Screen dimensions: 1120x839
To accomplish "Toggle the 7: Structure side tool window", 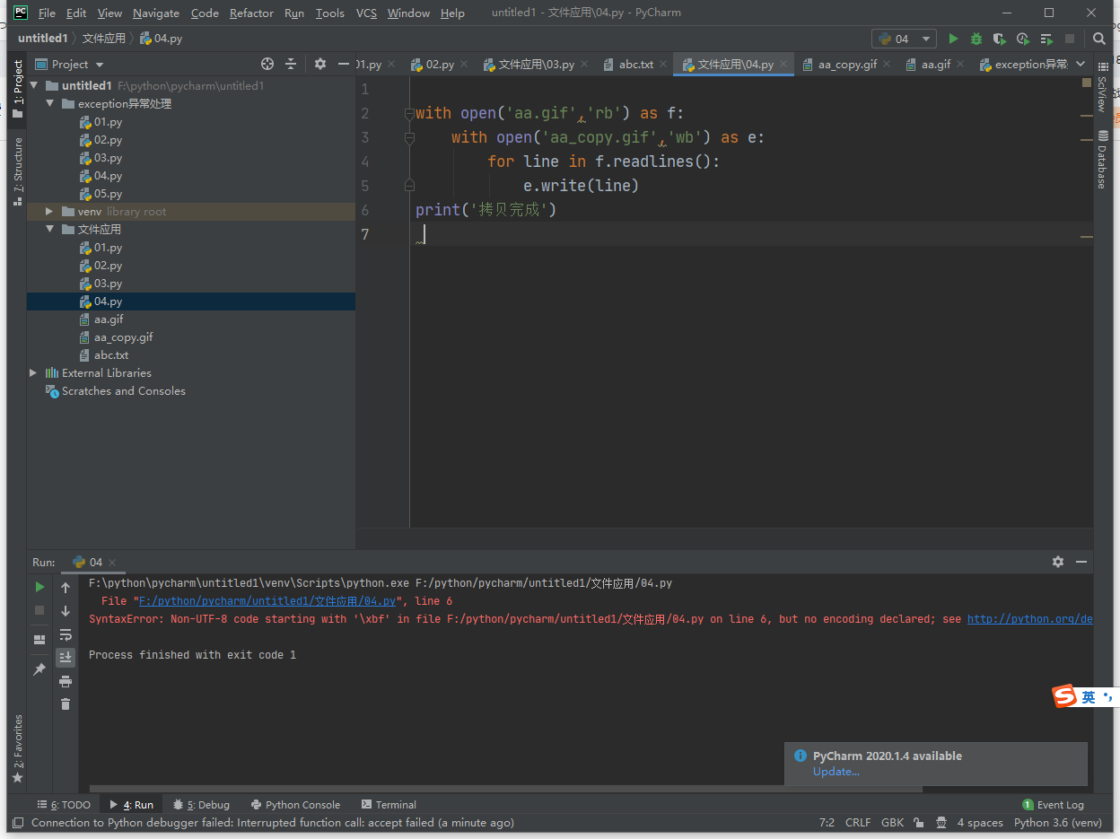I will tap(17, 171).
